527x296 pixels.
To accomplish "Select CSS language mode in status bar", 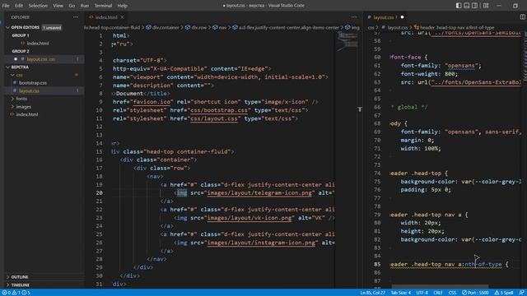I will 452,293.
